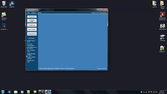Click the Version 2.0.2.5 status text

pos(102,68)
